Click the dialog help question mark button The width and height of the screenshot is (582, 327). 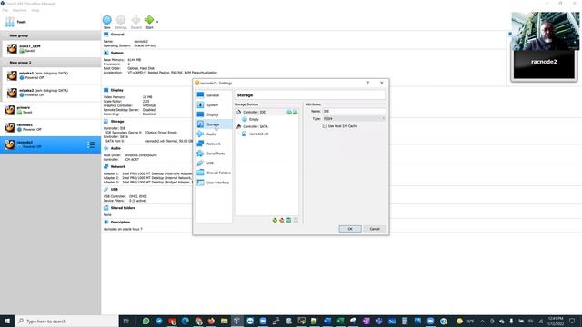[368, 83]
